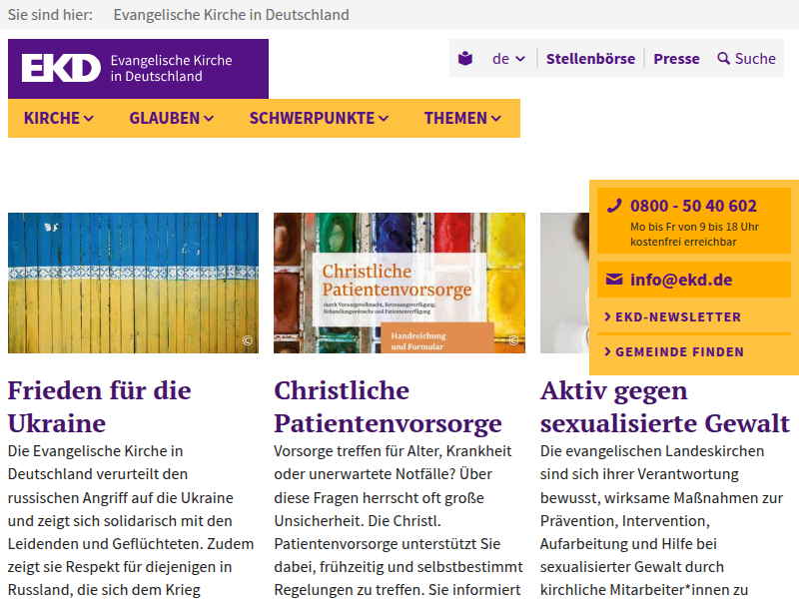Open 'Frieden für die Ukraine' headline
799x599 pixels.
pyautogui.click(x=99, y=405)
